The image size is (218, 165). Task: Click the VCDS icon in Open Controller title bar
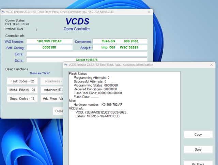(3, 12)
